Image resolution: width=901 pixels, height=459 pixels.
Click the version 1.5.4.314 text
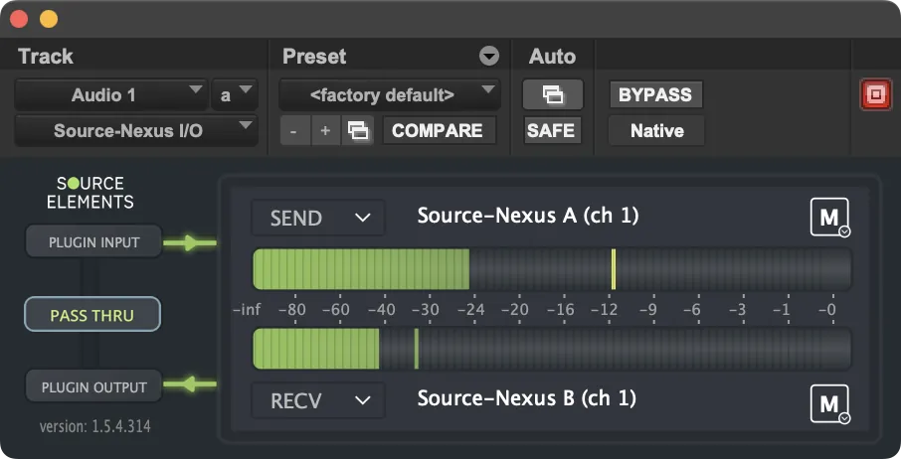pyautogui.click(x=95, y=426)
